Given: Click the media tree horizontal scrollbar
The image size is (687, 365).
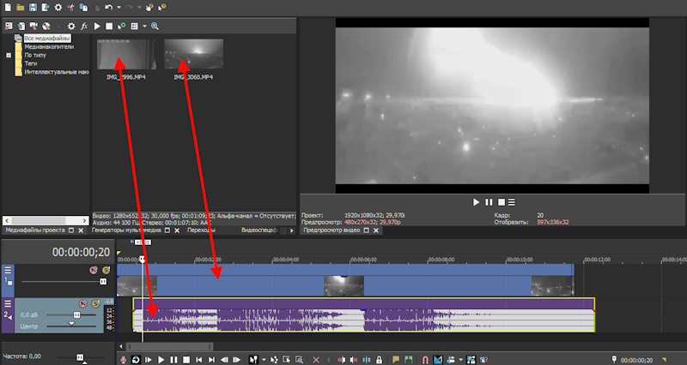Looking at the screenshot, I should 46,220.
